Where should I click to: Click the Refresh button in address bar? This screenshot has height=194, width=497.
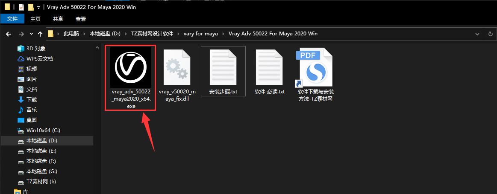490,34
